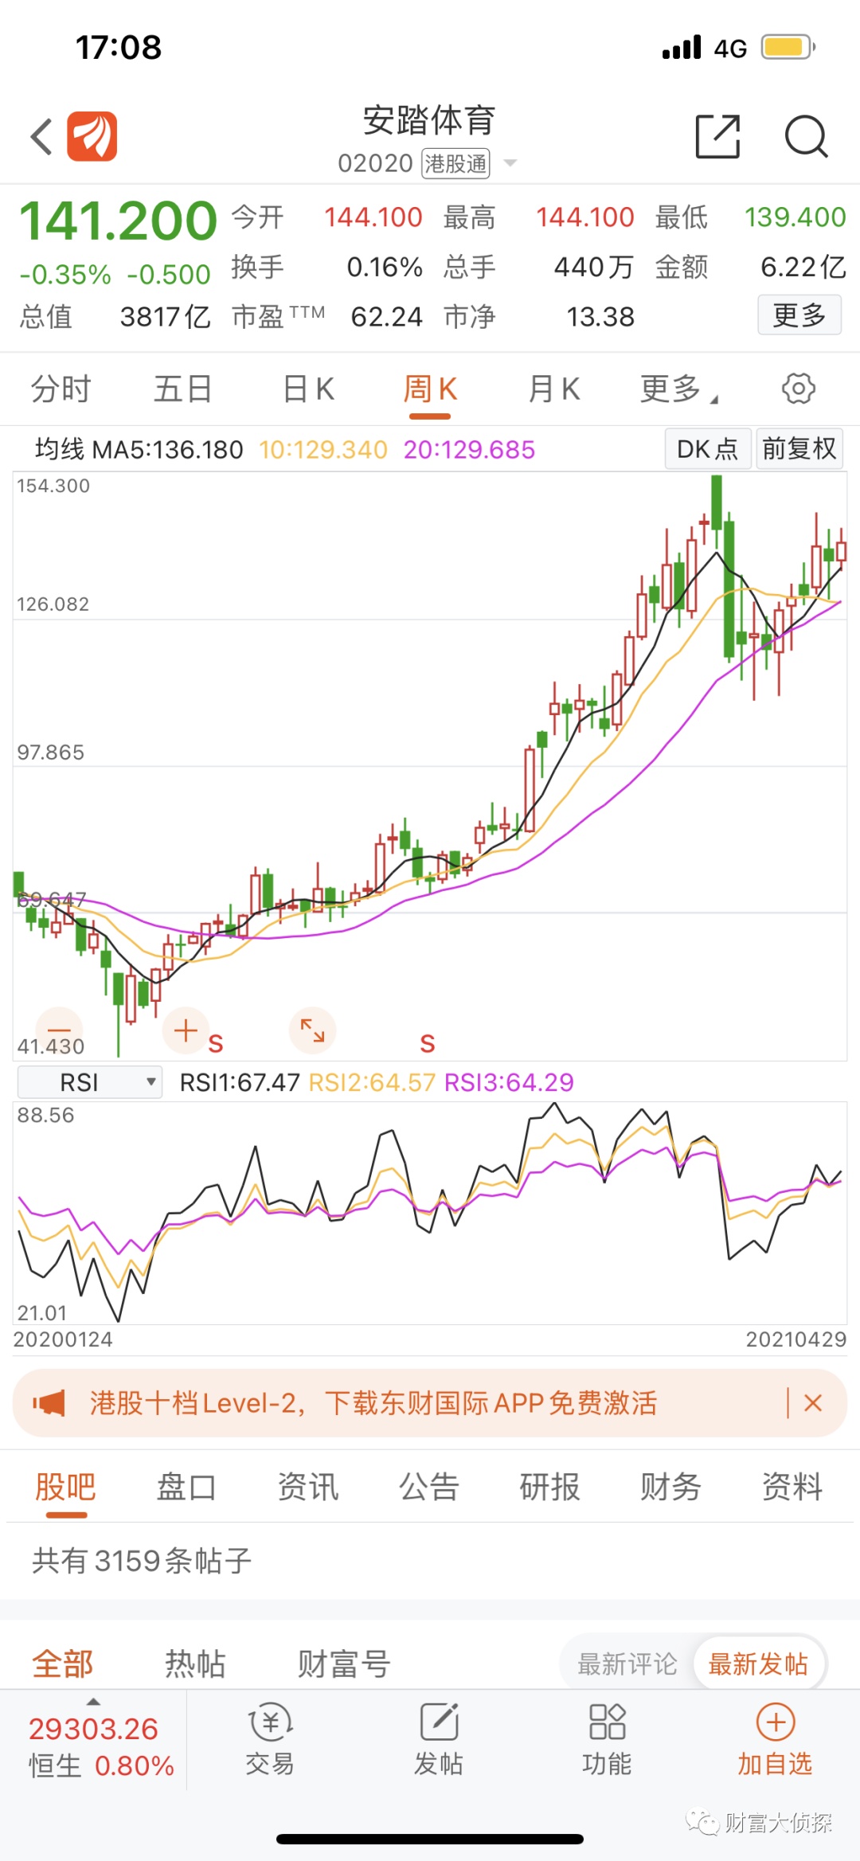
Task: Tap the 市盈TTM 62.24 value
Action: [386, 317]
